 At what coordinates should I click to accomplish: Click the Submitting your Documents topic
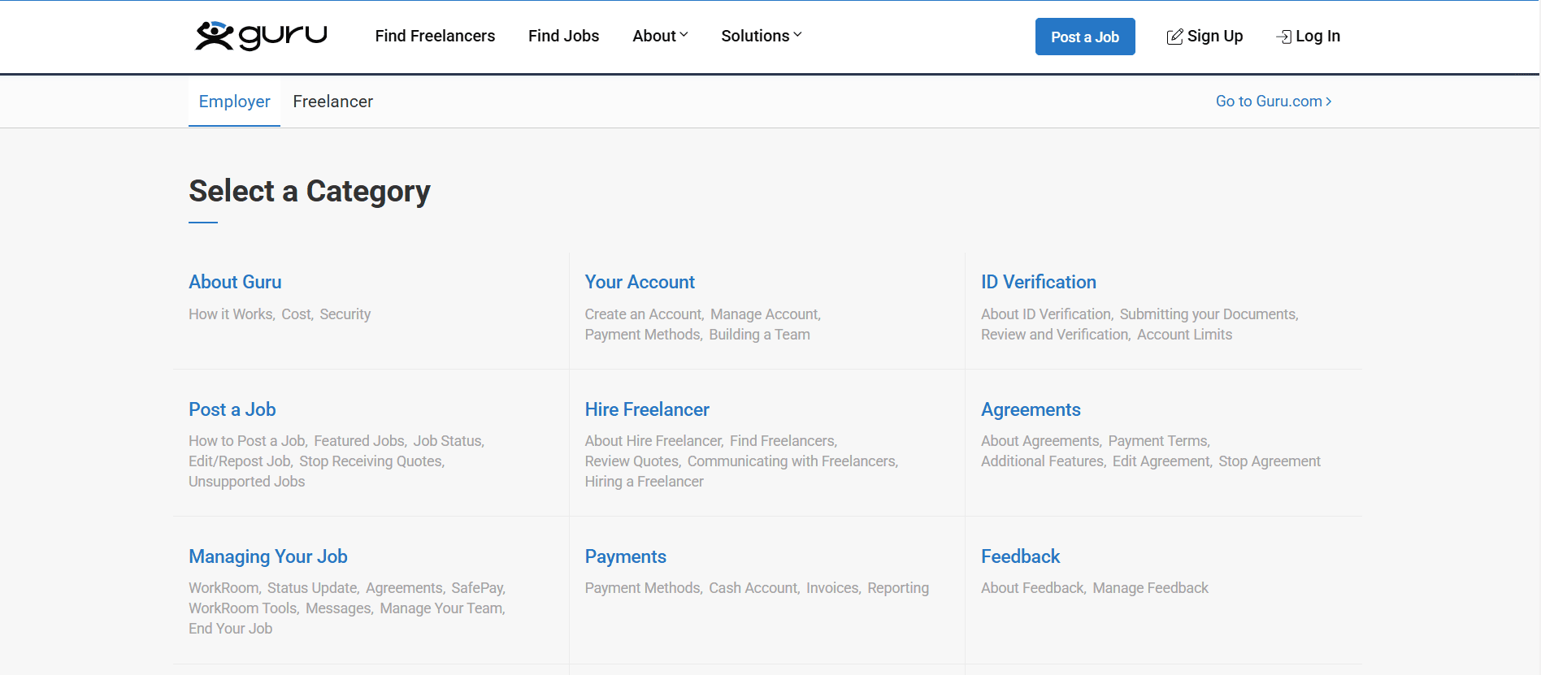coord(1208,314)
